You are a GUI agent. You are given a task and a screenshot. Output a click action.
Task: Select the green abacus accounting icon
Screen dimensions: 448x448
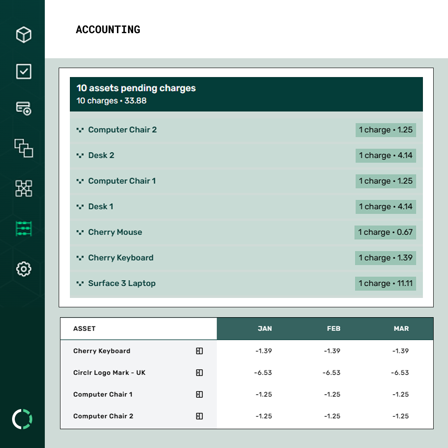click(x=24, y=228)
